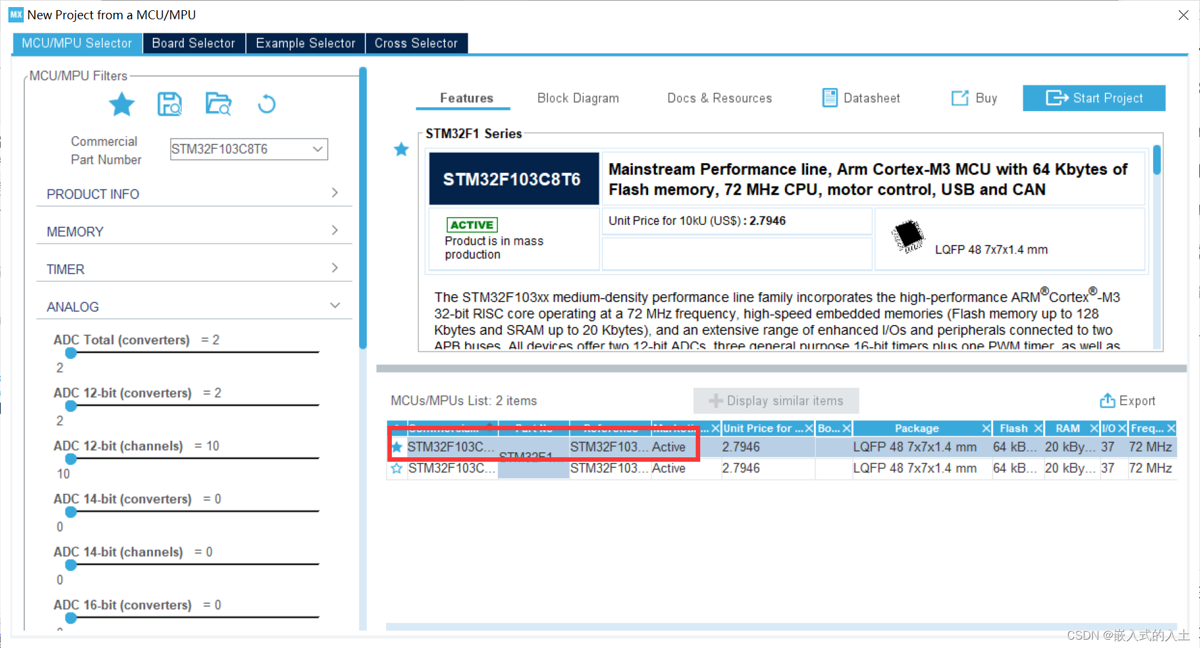Expand the PRODUCT INFO filter section
Image resolution: width=1200 pixels, height=648 pixels.
(x=194, y=194)
